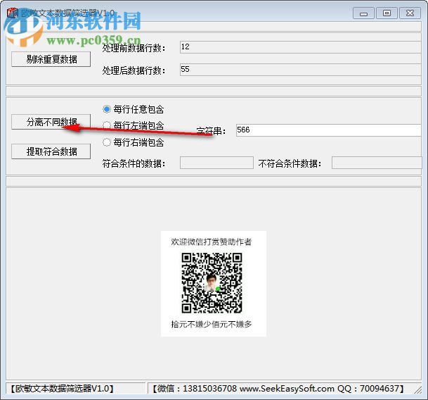Image resolution: width=428 pixels, height=400 pixels.
Task: Close the 欧敏文本数据筛选器 window
Action: 410,13
